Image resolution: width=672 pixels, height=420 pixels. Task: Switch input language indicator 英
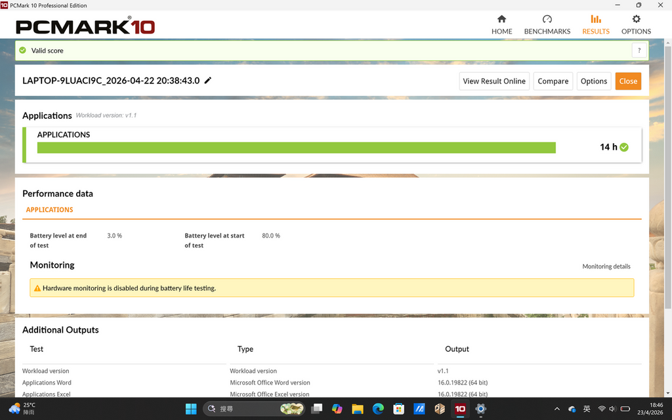click(587, 409)
